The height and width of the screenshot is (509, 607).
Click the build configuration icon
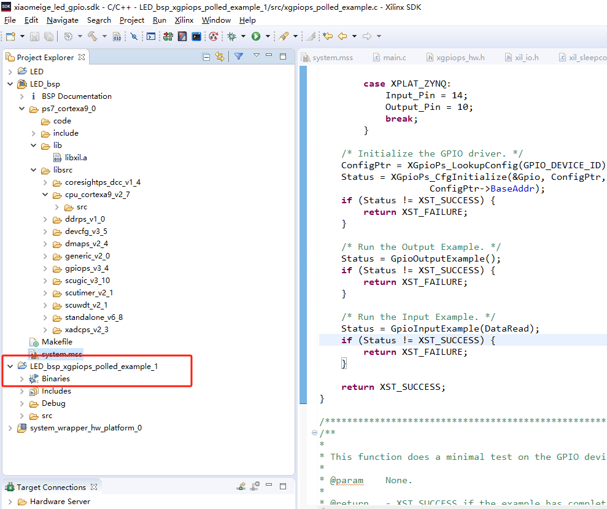[x=68, y=36]
